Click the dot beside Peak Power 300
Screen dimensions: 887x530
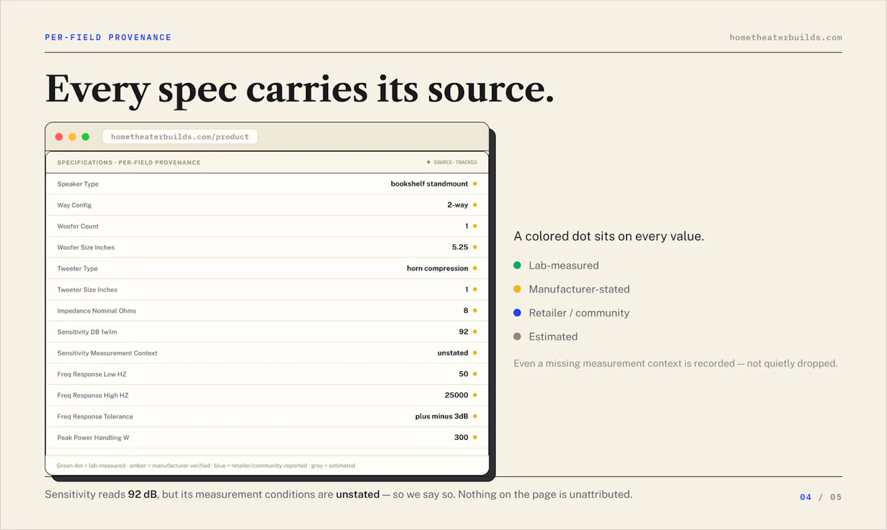475,438
